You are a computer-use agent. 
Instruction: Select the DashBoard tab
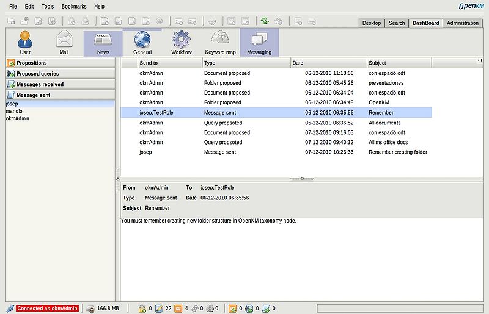[x=425, y=23]
